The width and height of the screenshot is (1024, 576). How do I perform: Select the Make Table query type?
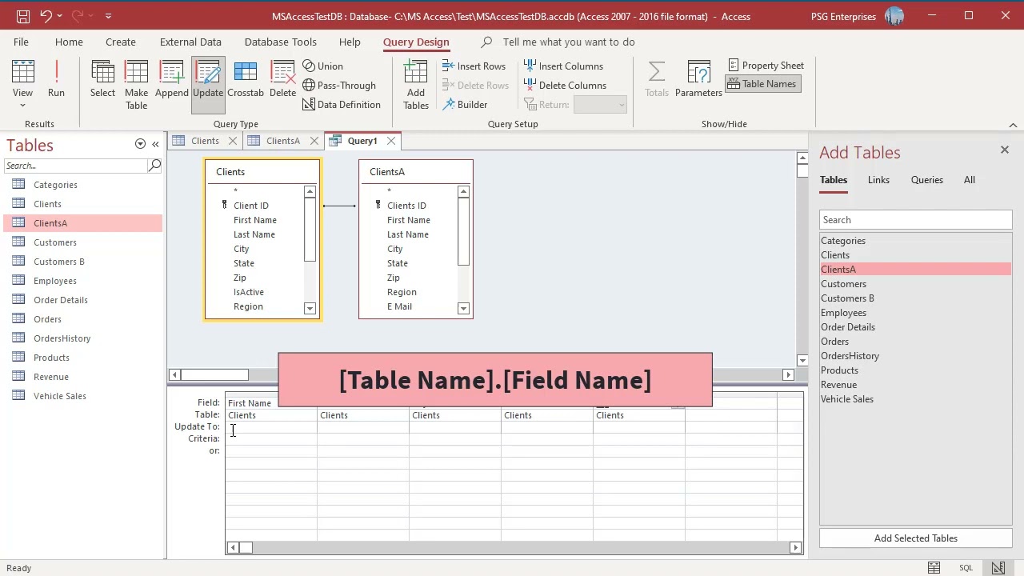coord(136,85)
